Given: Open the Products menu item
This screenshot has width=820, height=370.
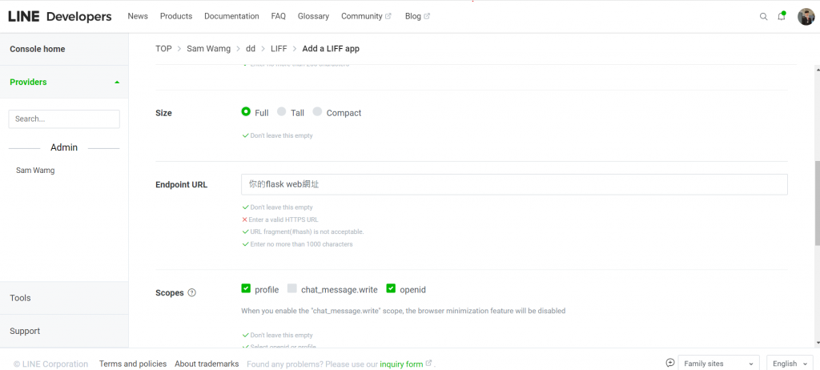Looking at the screenshot, I should click(x=176, y=16).
